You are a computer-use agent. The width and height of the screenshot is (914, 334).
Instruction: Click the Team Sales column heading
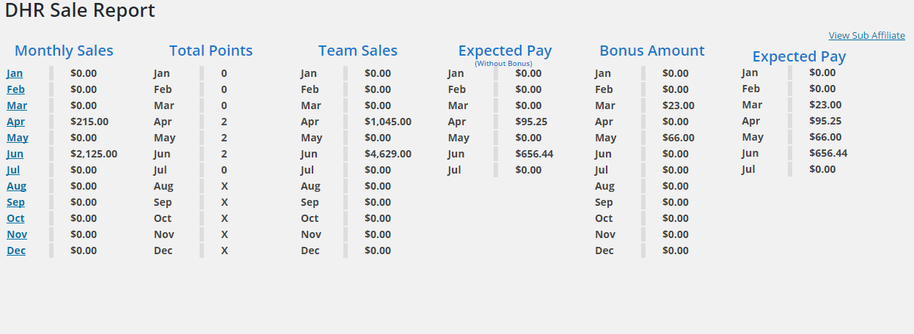tap(358, 51)
